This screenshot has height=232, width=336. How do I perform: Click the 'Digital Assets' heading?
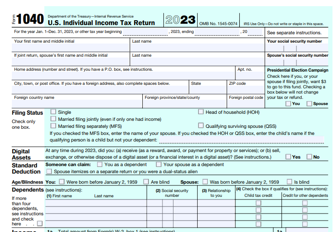[x=21, y=154]
